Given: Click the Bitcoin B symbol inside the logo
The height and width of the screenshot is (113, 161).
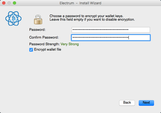Looking at the screenshot, I should pyautogui.click(x=14, y=18).
